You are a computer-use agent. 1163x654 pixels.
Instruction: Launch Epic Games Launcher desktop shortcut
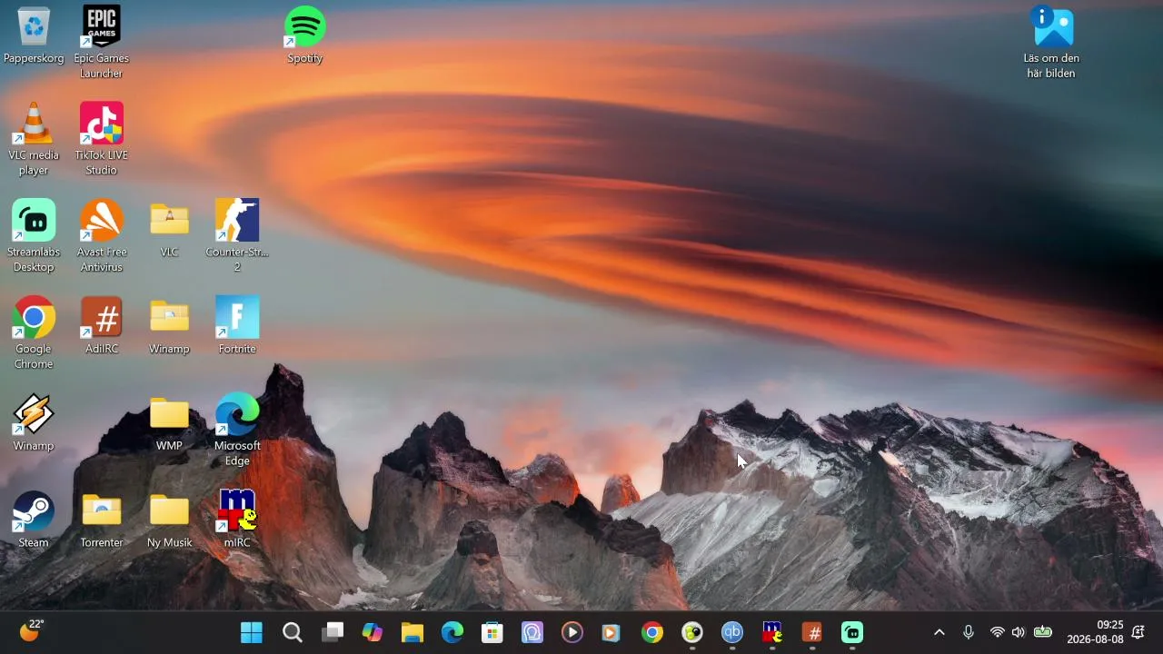point(102,42)
